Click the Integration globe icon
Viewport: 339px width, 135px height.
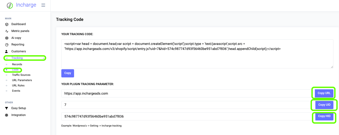7,115
